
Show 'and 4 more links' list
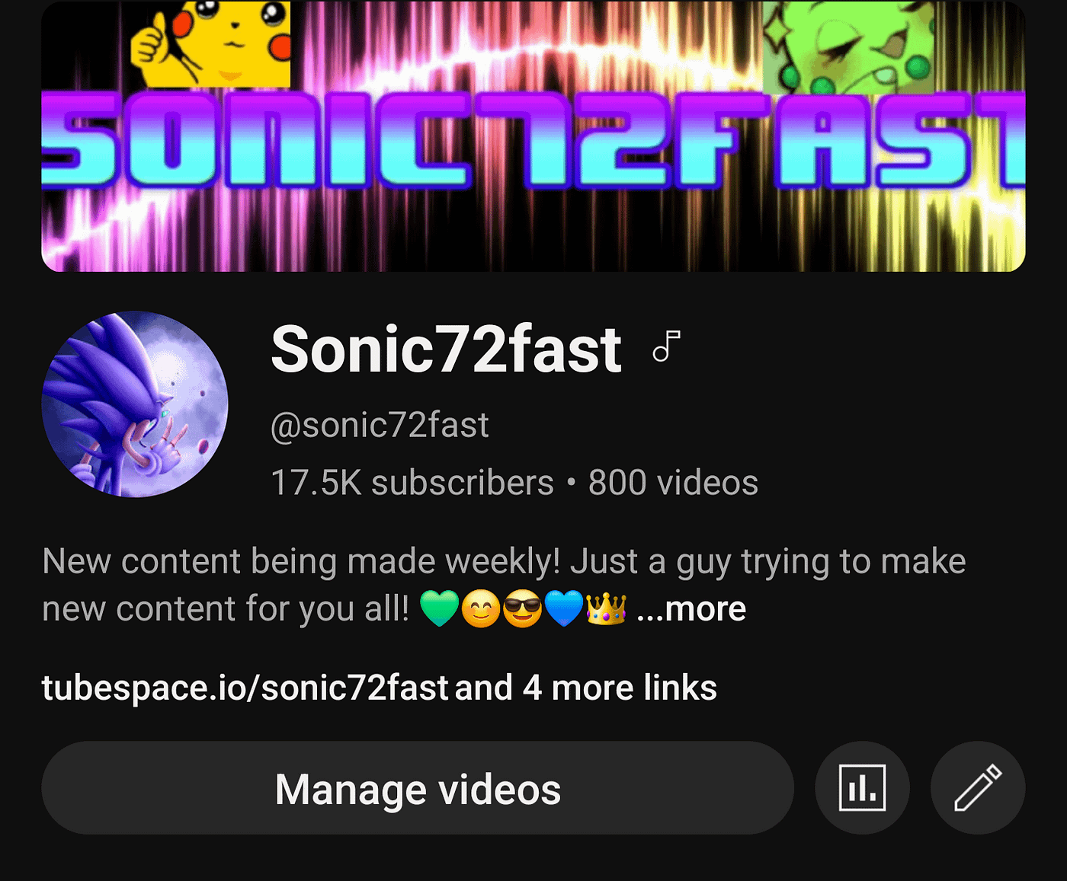[x=586, y=688]
